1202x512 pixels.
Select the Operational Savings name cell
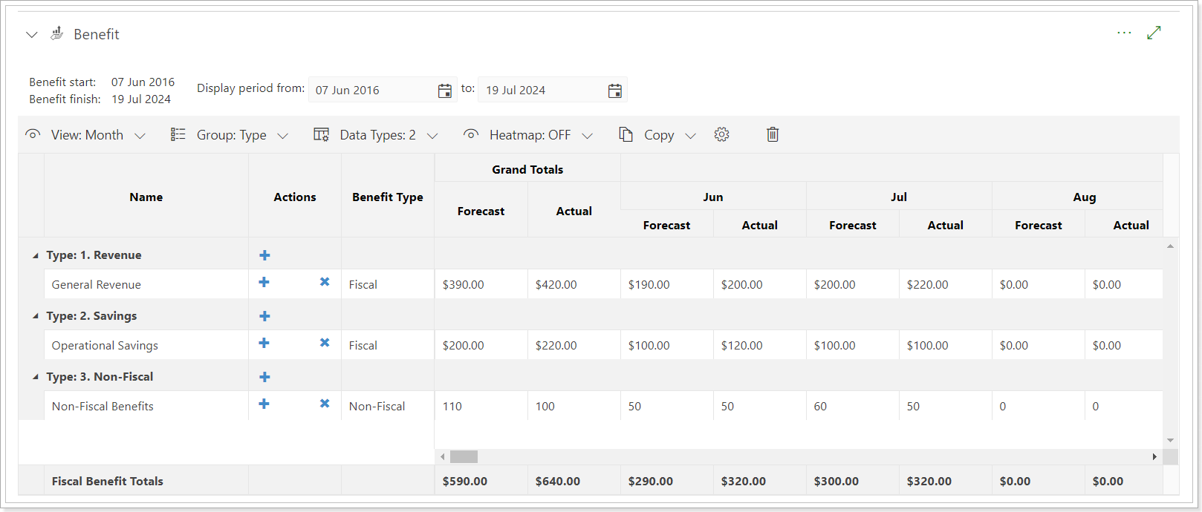[146, 345]
